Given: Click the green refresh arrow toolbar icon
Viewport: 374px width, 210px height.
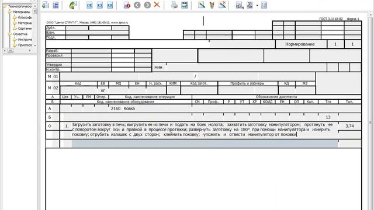Looking at the screenshot, I should pyautogui.click(x=72, y=5).
